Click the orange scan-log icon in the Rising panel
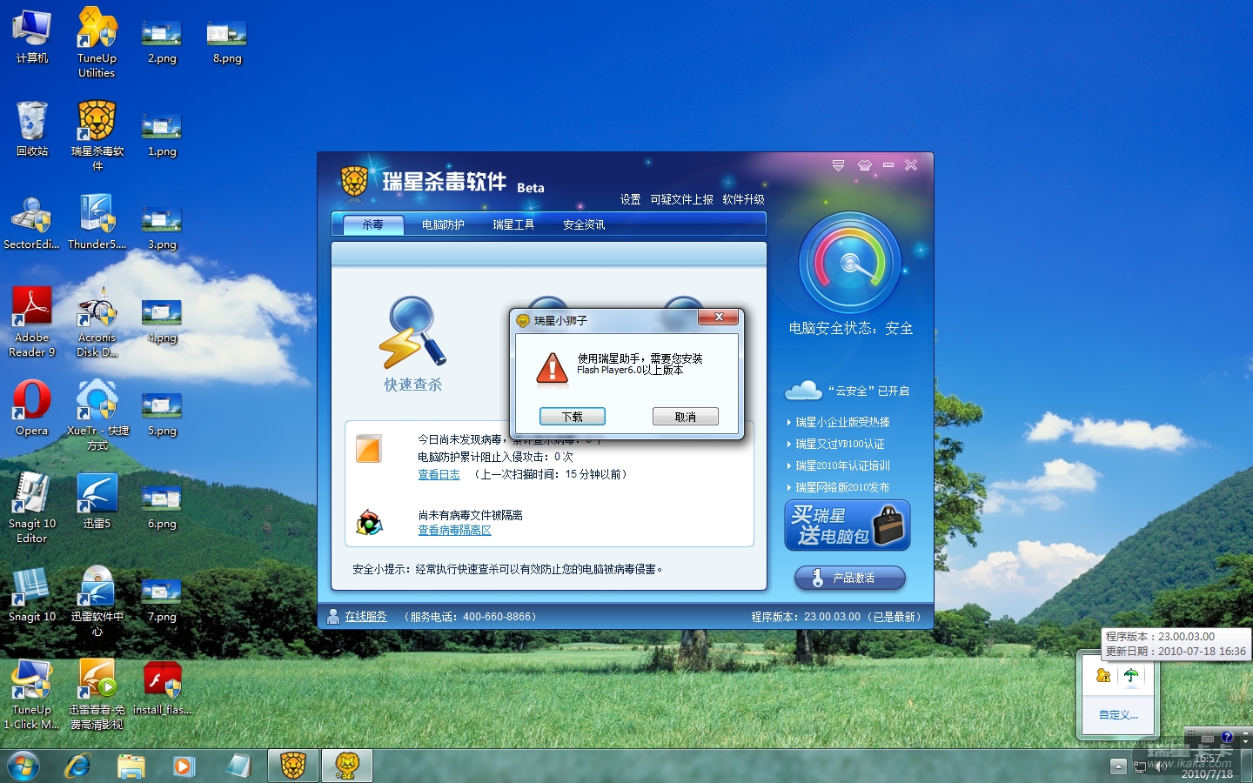The height and width of the screenshot is (783, 1253). tap(369, 448)
